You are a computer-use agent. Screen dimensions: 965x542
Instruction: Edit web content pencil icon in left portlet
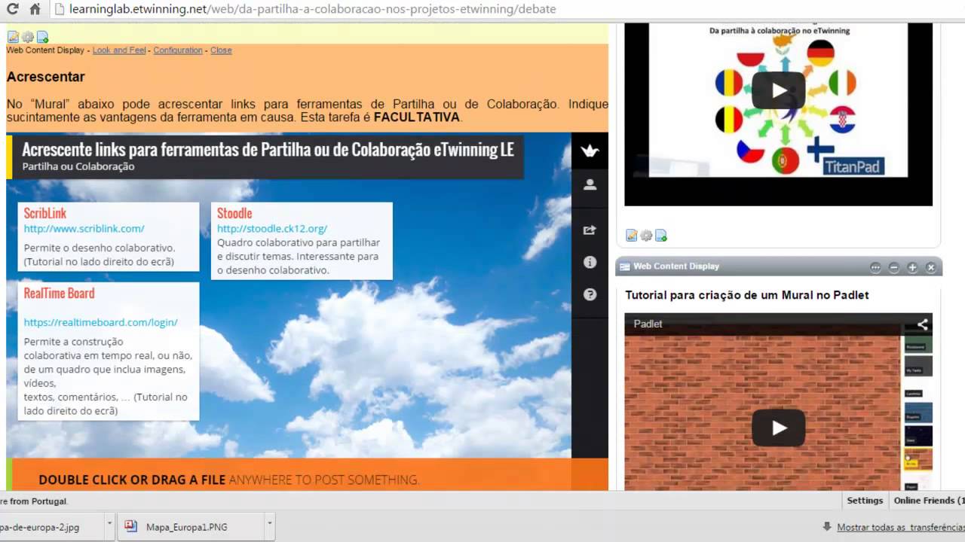coord(13,37)
